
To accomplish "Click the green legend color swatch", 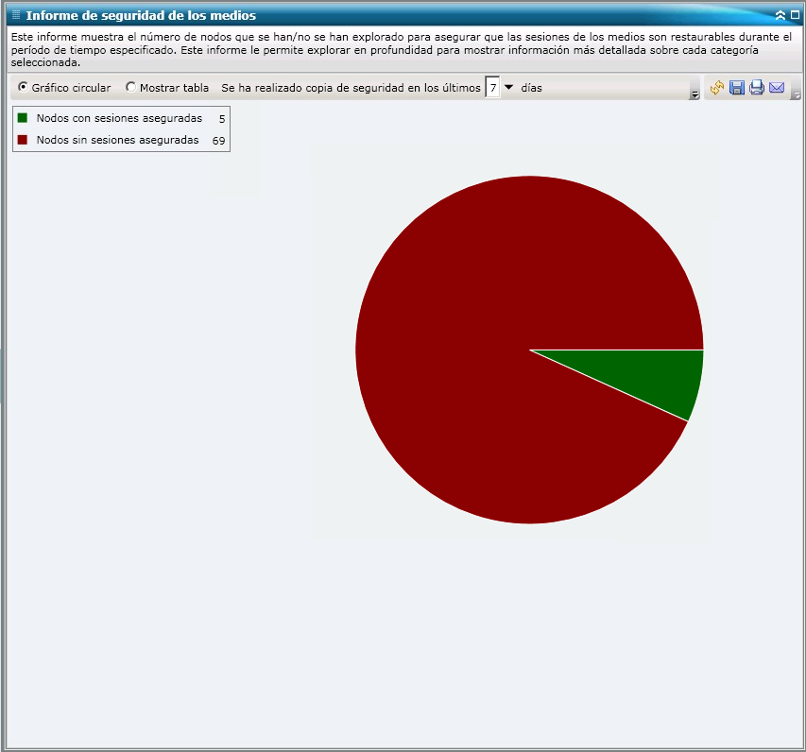I will tap(21, 119).
